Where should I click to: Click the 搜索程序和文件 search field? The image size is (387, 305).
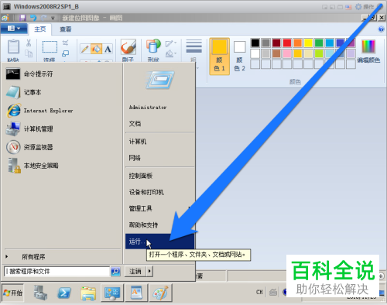[57, 271]
